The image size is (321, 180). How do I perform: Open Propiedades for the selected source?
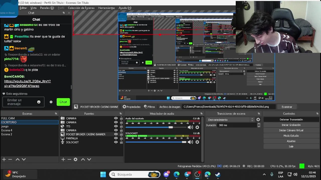coord(131,107)
